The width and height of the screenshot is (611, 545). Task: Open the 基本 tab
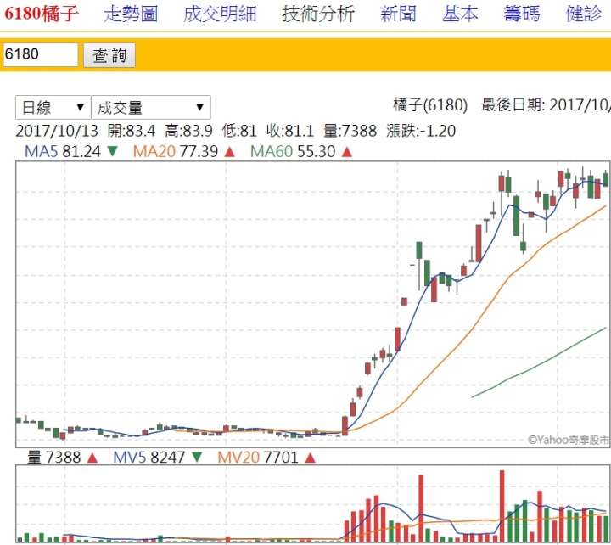pyautogui.click(x=460, y=14)
